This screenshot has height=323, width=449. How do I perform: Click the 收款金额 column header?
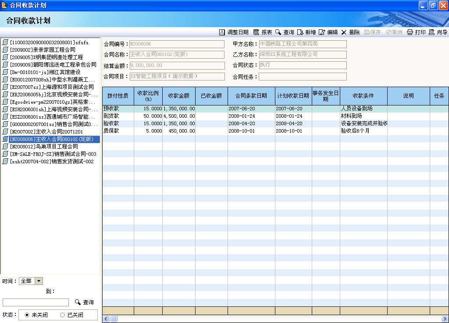(178, 96)
